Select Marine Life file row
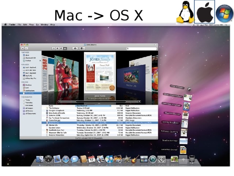The image size is (234, 176). (x=100, y=125)
